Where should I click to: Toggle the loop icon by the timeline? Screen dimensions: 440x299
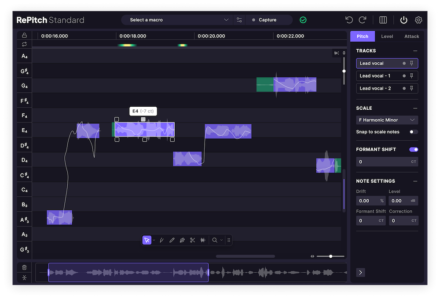[24, 44]
